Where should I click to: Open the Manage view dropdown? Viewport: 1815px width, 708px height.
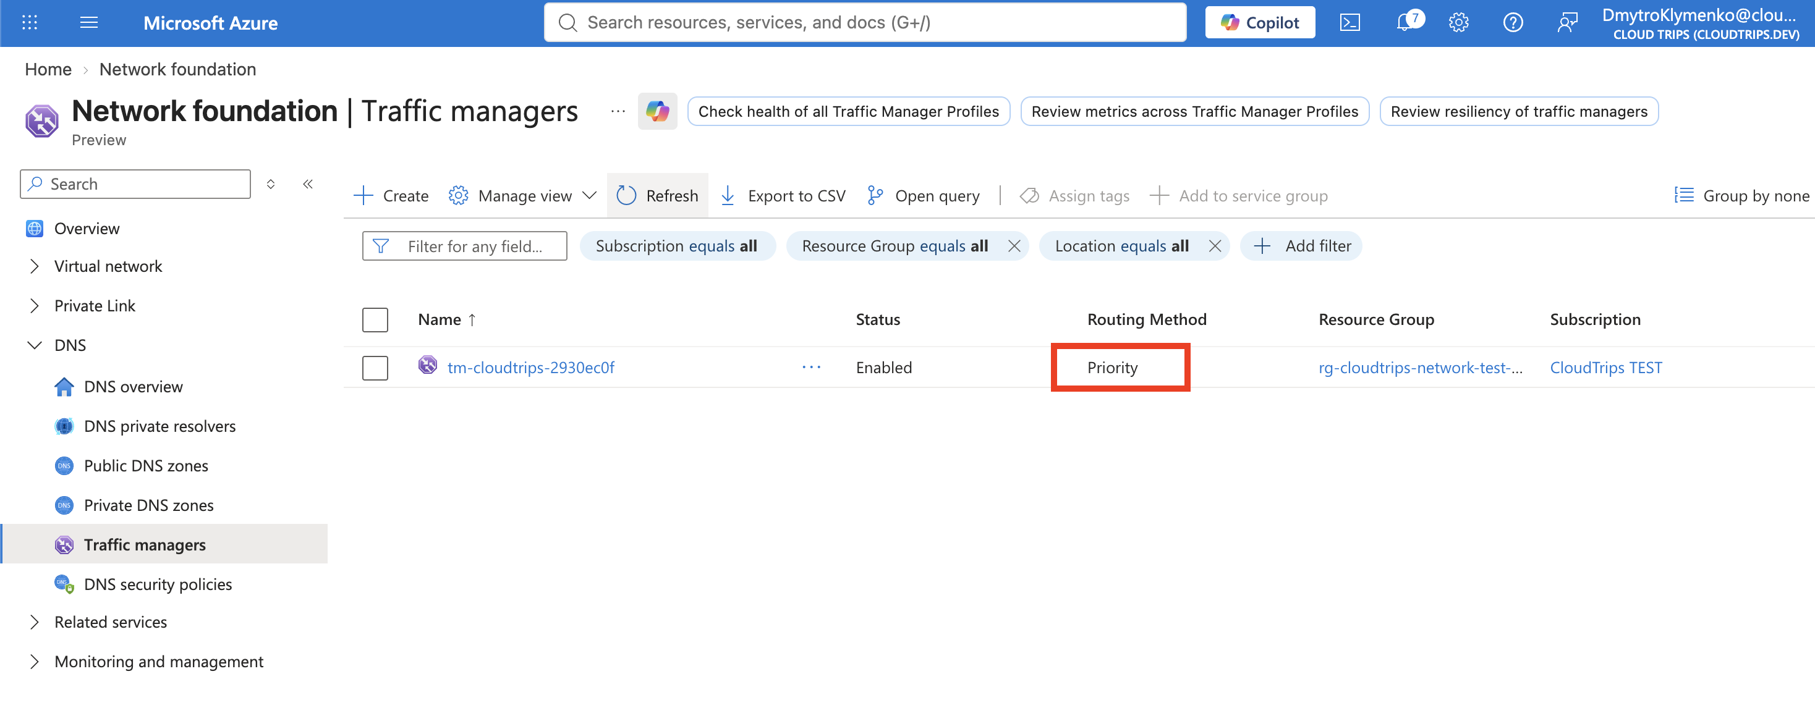coord(523,196)
